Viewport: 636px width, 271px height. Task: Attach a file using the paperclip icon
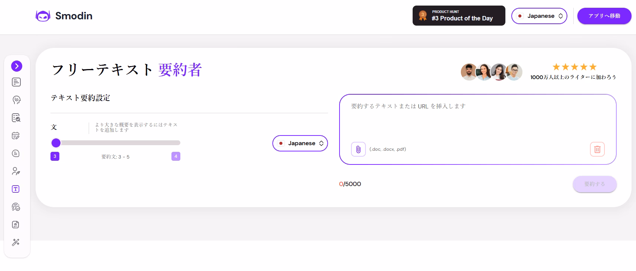358,149
